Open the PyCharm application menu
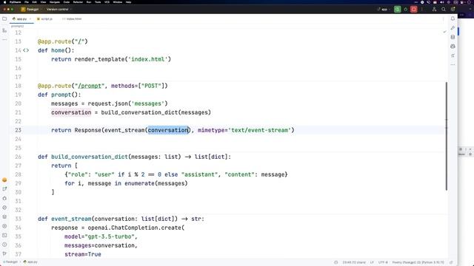474x266 pixels. (x=15, y=2)
